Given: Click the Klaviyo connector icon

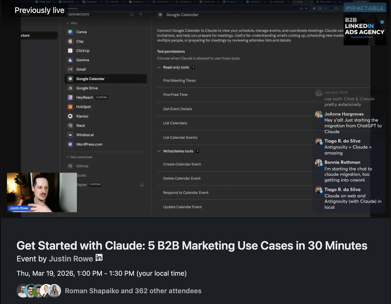Looking at the screenshot, I should 70,116.
